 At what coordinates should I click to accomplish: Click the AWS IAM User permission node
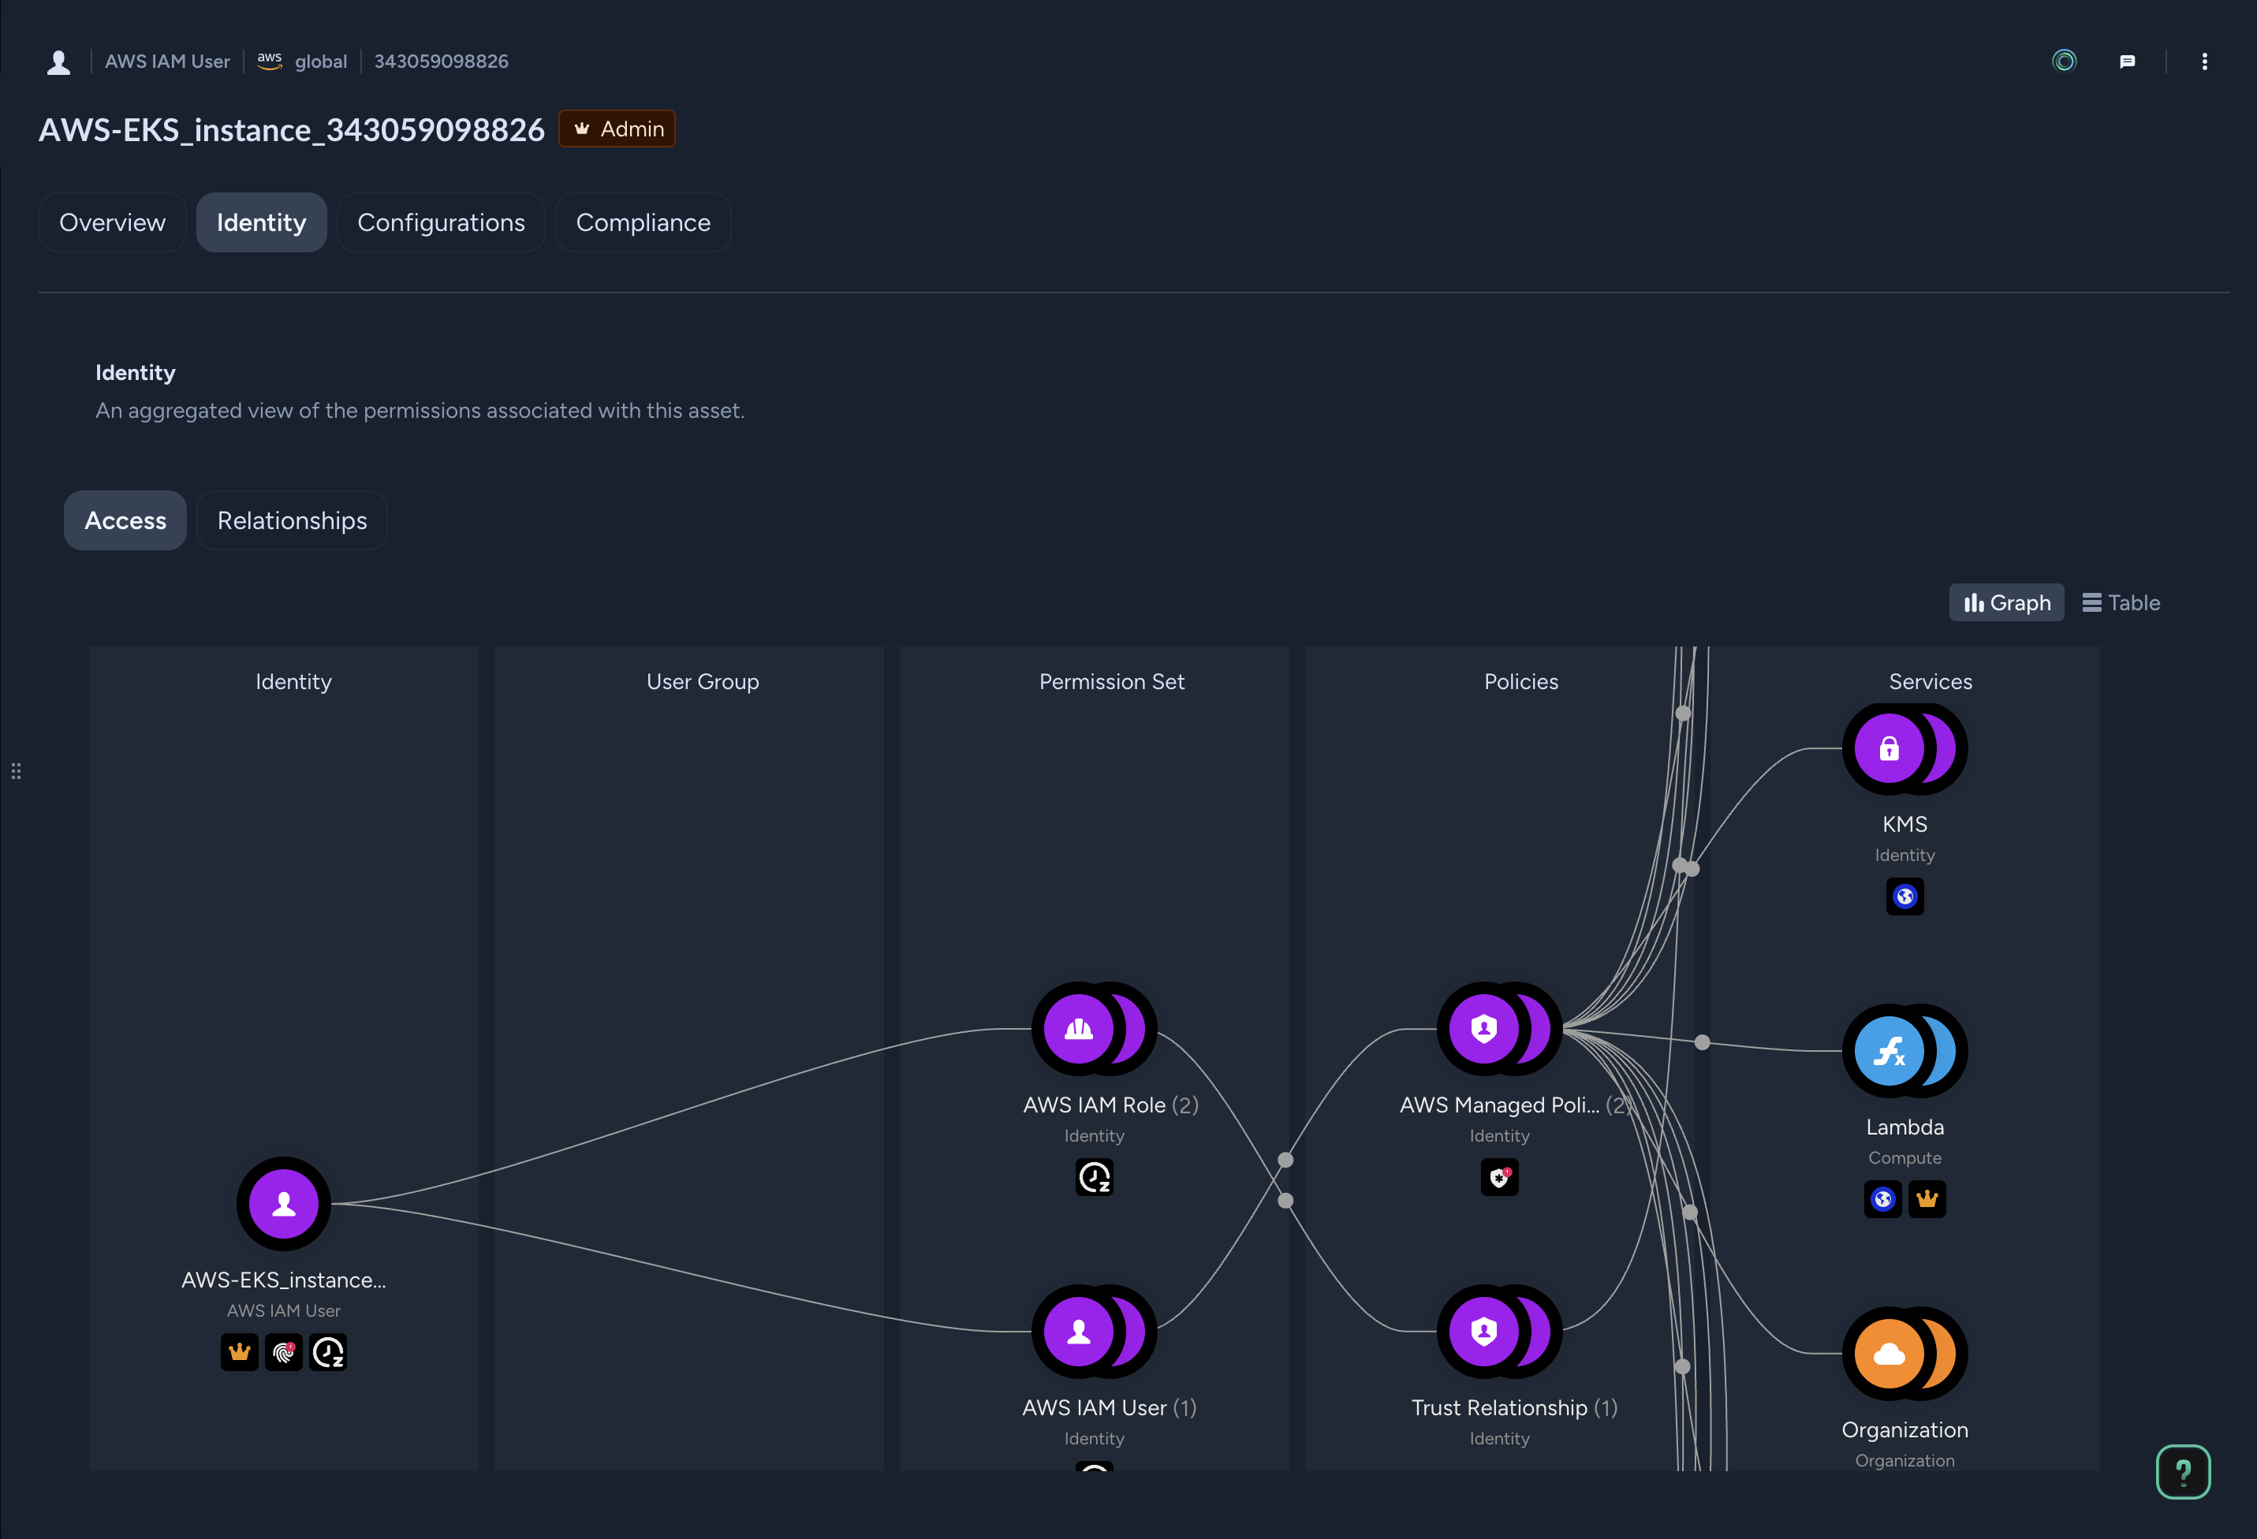(1079, 1331)
